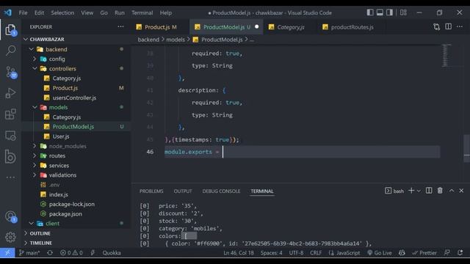Open the Extensions view
Screen dimensions: 470x264
[10, 114]
